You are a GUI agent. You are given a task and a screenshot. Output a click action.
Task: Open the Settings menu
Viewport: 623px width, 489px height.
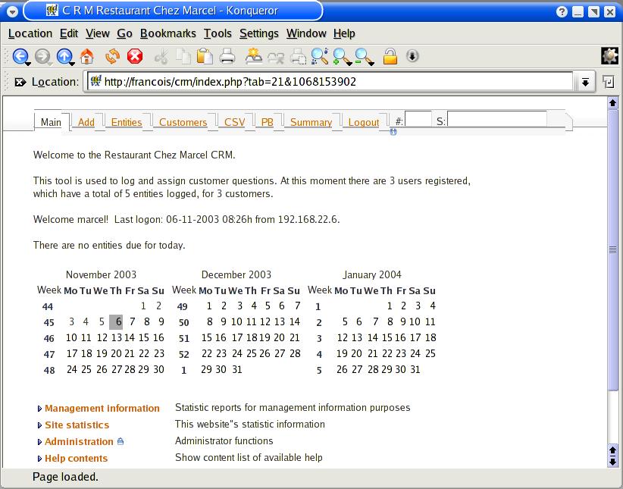tap(258, 33)
